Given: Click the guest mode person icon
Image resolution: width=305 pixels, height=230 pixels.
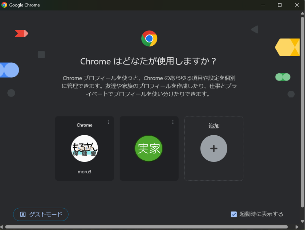Looking at the screenshot, I should (23, 214).
